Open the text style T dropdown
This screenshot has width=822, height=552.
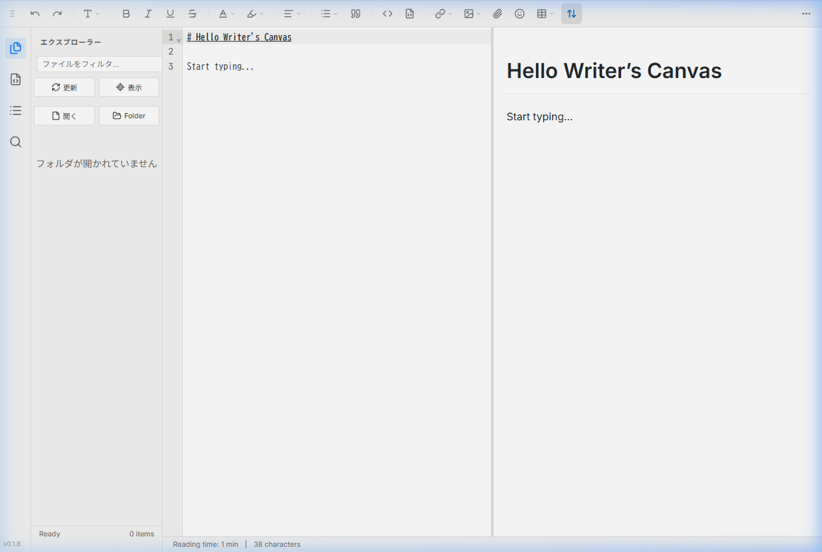[91, 14]
